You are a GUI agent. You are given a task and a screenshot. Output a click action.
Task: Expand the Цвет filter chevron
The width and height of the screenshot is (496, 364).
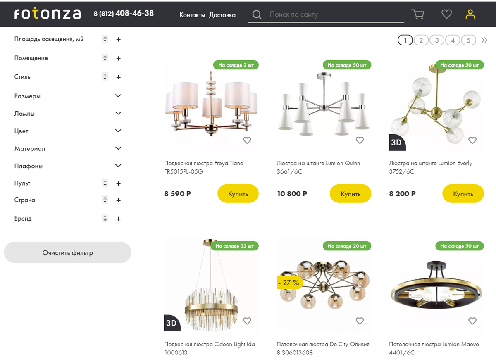coord(118,131)
